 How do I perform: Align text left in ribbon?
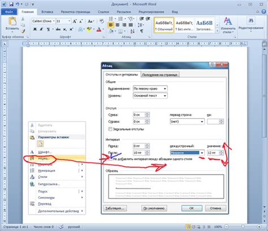pyautogui.click(x=111, y=25)
